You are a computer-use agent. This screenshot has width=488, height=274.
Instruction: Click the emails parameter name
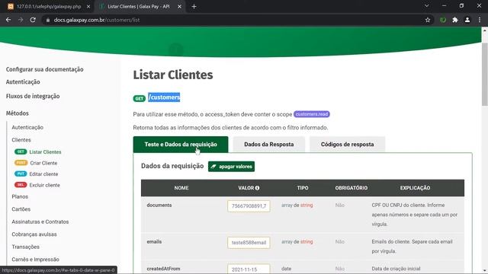point(154,242)
